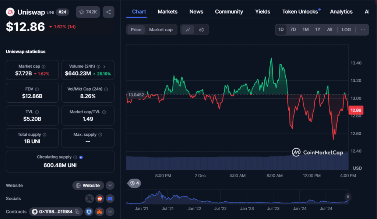Screen dimensions: 377x219
Task: Click the current price label 12.86 on axis
Action: pos(356,110)
